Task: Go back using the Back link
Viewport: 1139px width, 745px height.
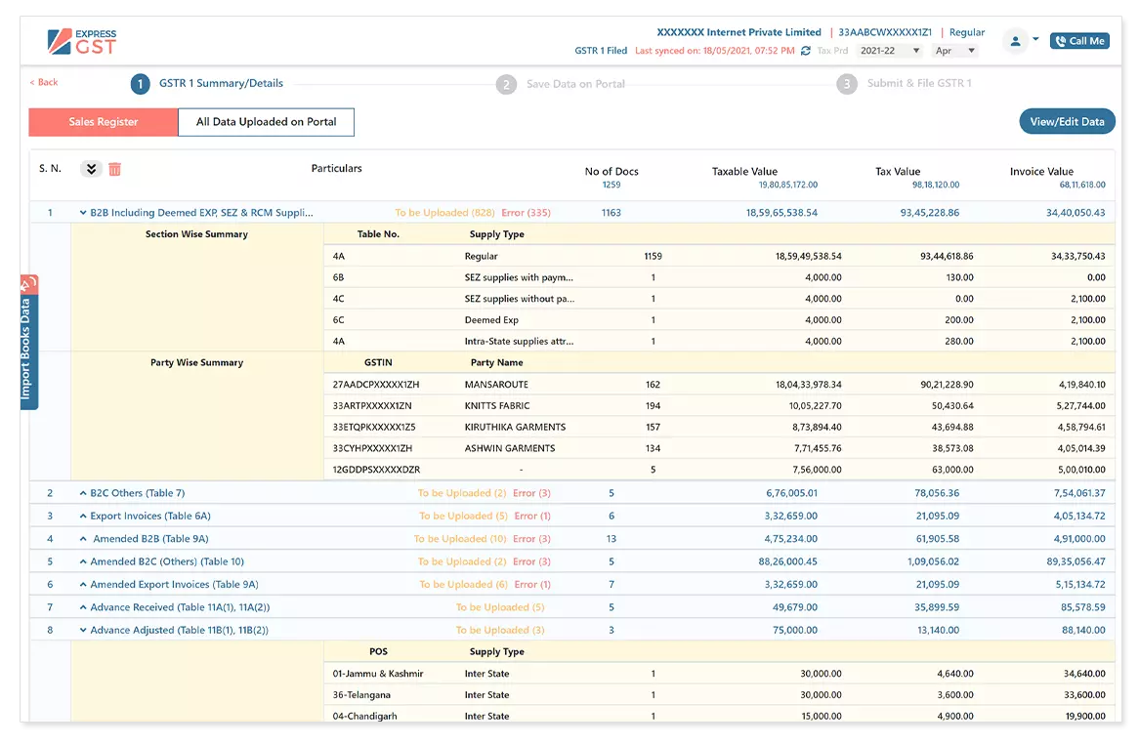Action: pyautogui.click(x=44, y=83)
